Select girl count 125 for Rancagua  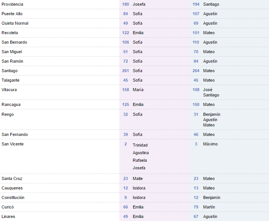point(126,104)
